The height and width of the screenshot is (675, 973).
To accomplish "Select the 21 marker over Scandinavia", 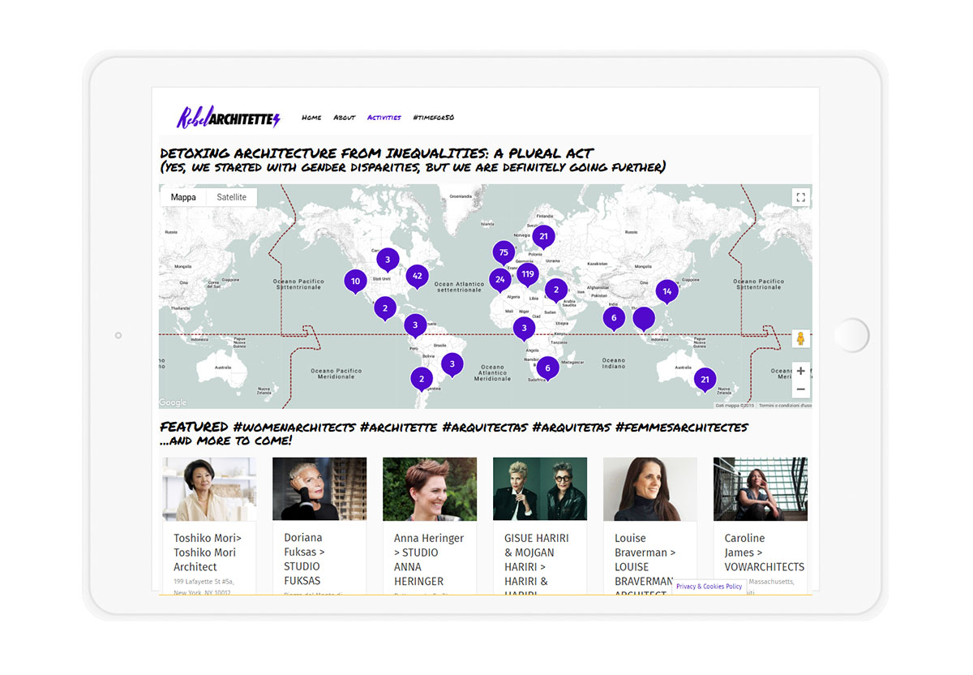I will [x=543, y=239].
